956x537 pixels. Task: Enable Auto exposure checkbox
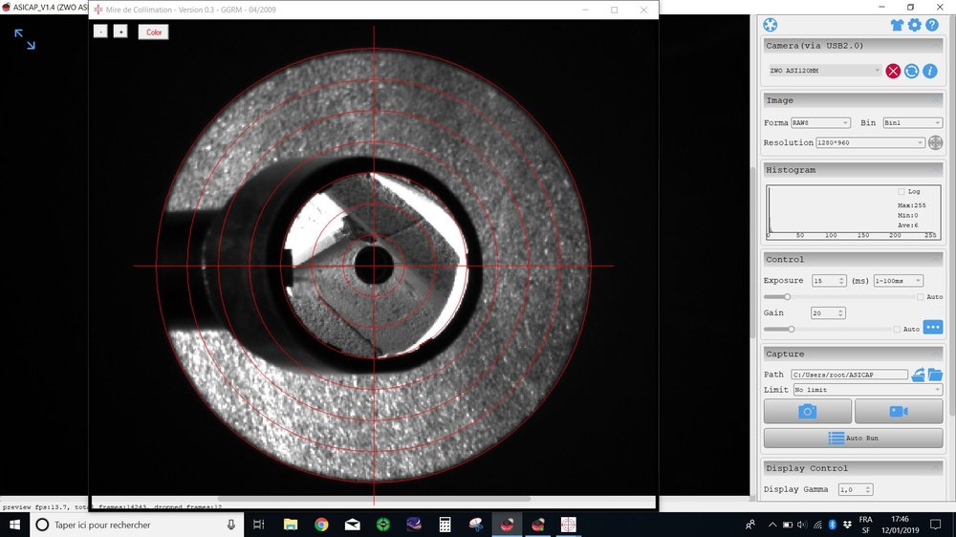pos(920,297)
